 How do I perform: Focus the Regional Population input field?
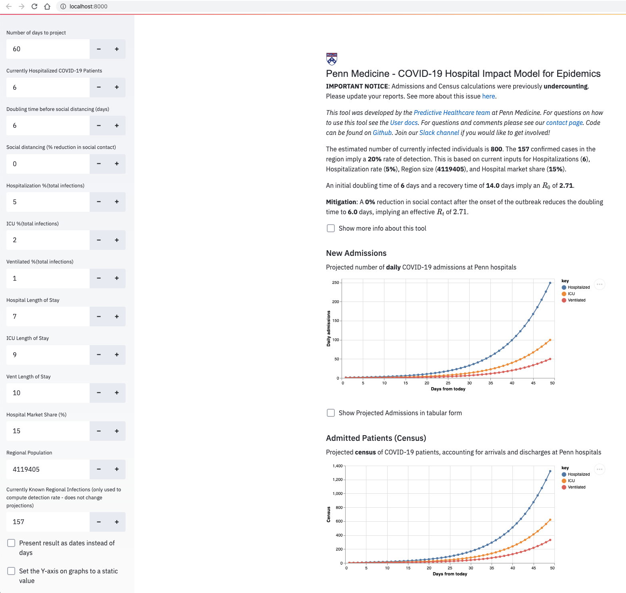coord(48,469)
